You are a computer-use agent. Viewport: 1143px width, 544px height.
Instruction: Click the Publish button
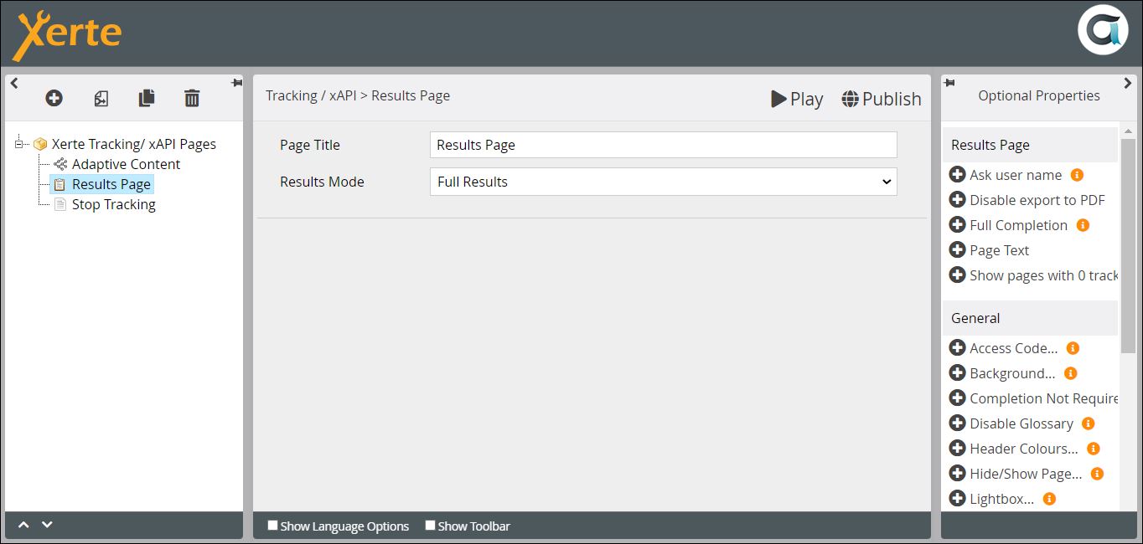pos(881,99)
